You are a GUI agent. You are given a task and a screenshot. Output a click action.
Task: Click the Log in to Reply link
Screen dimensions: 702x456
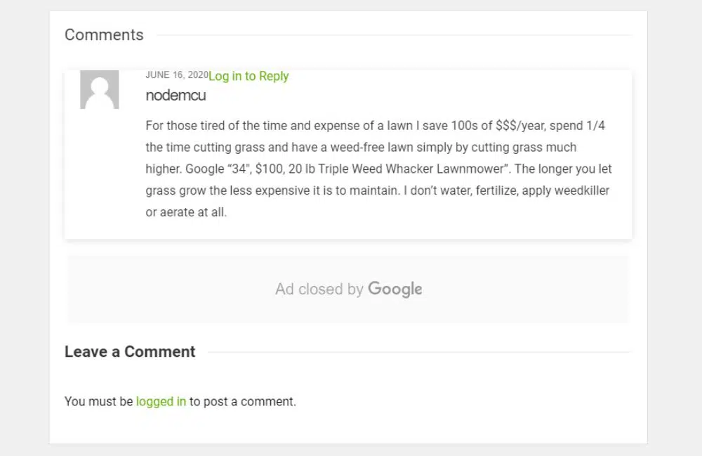(x=249, y=76)
